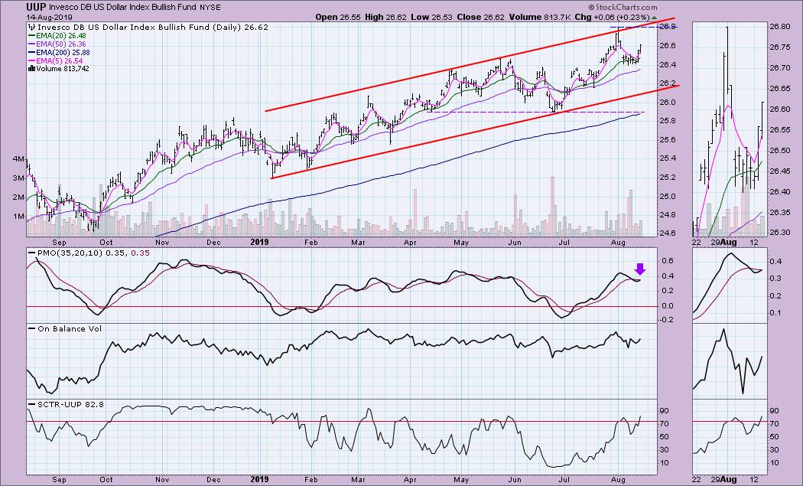Click the 0.6 PMO axis label

pos(666,261)
